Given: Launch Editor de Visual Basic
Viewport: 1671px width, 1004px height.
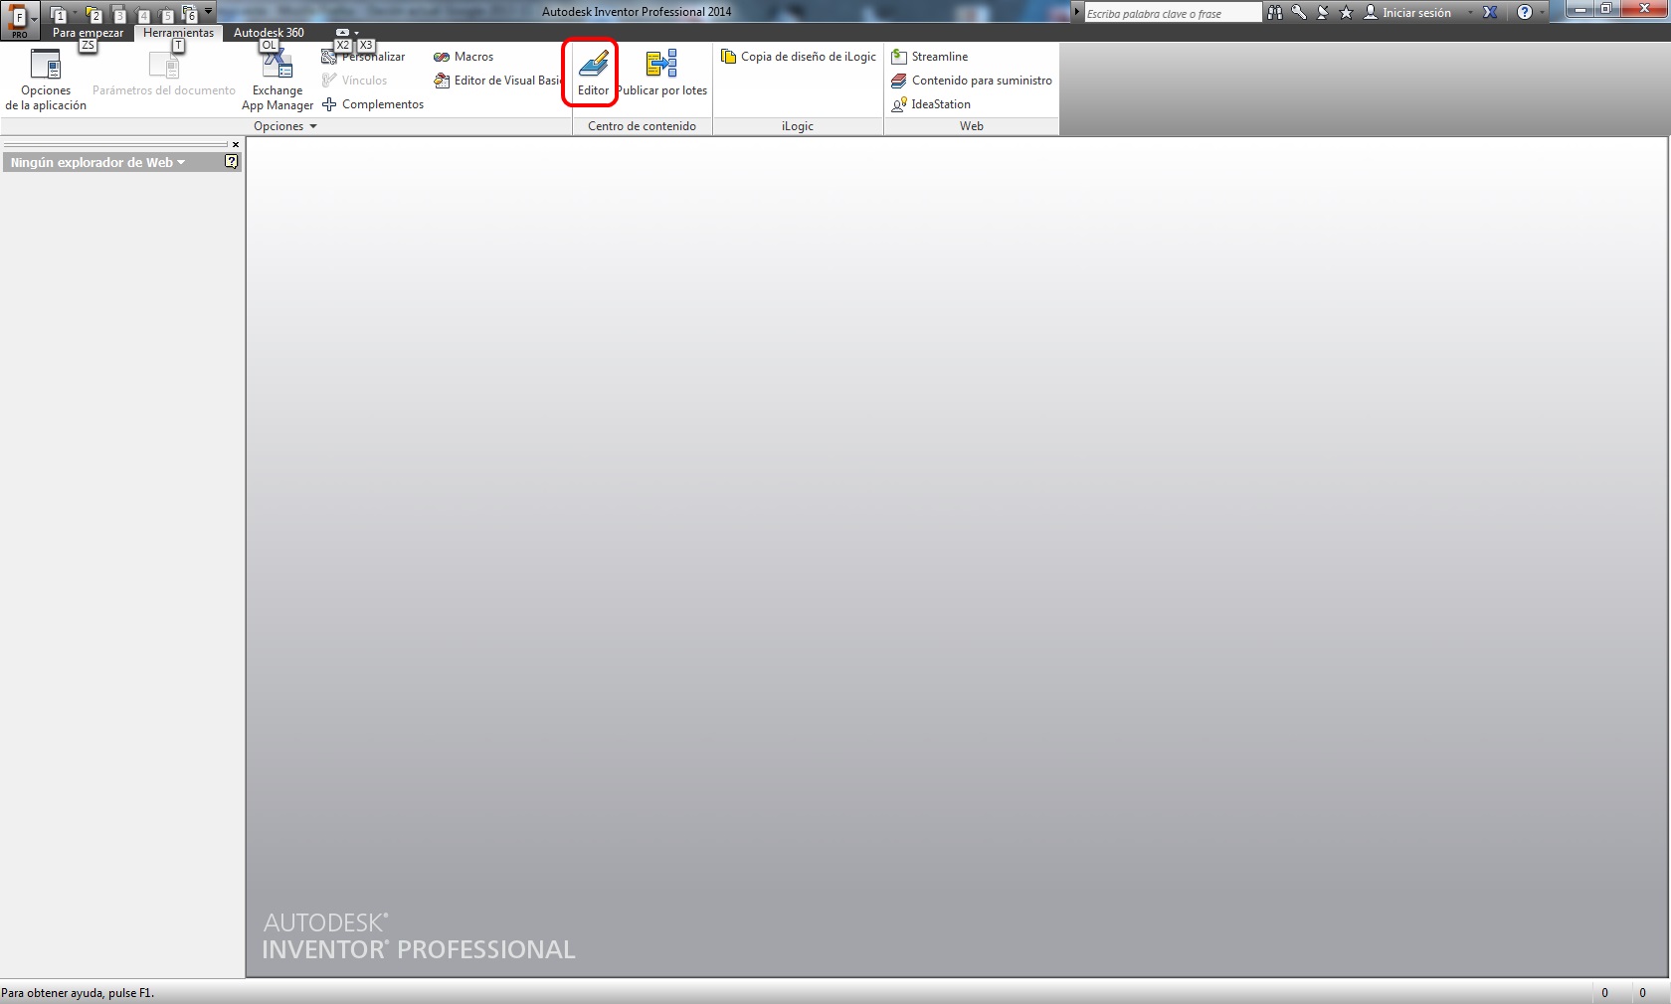Looking at the screenshot, I should 498,81.
